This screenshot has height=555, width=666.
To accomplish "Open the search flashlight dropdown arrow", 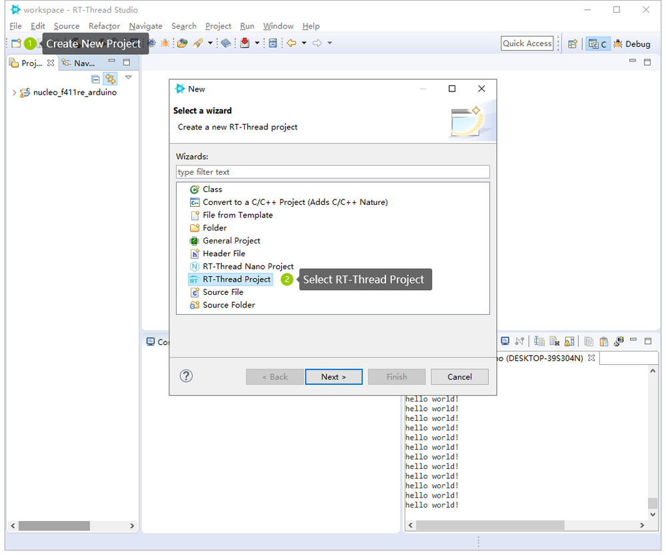I will 210,43.
